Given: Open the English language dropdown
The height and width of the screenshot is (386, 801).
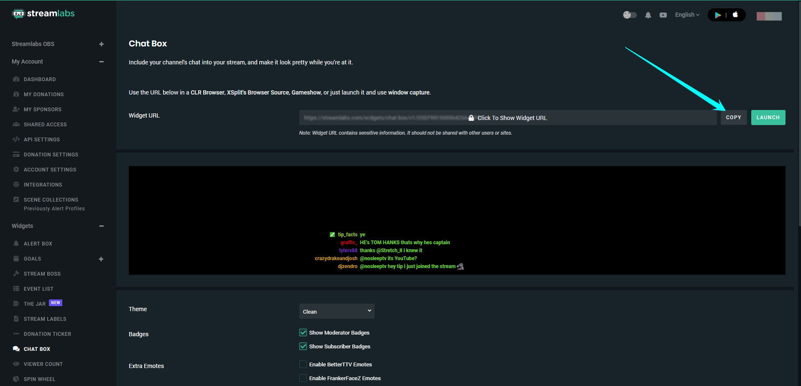Looking at the screenshot, I should (x=687, y=15).
